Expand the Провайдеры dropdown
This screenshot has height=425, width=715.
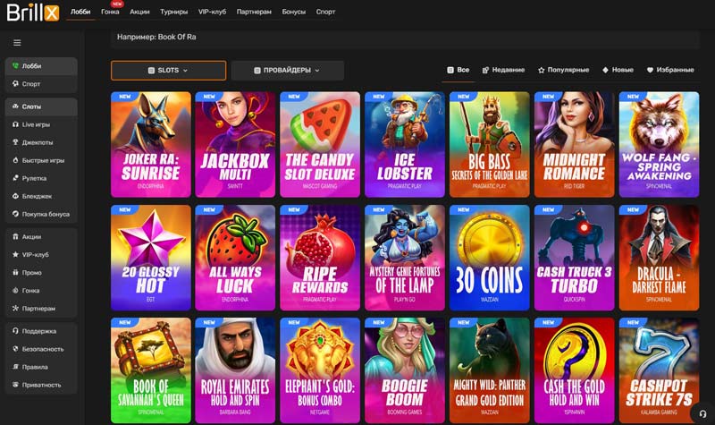coord(287,71)
